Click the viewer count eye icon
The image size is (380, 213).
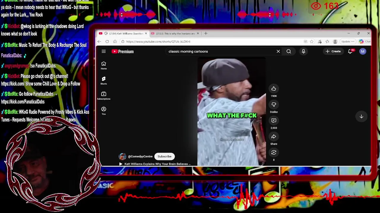316,6
